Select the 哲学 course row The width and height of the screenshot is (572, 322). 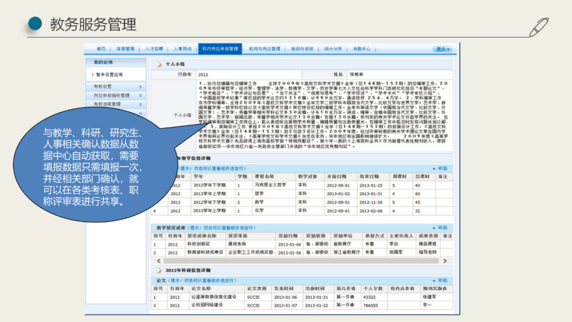[302, 194]
